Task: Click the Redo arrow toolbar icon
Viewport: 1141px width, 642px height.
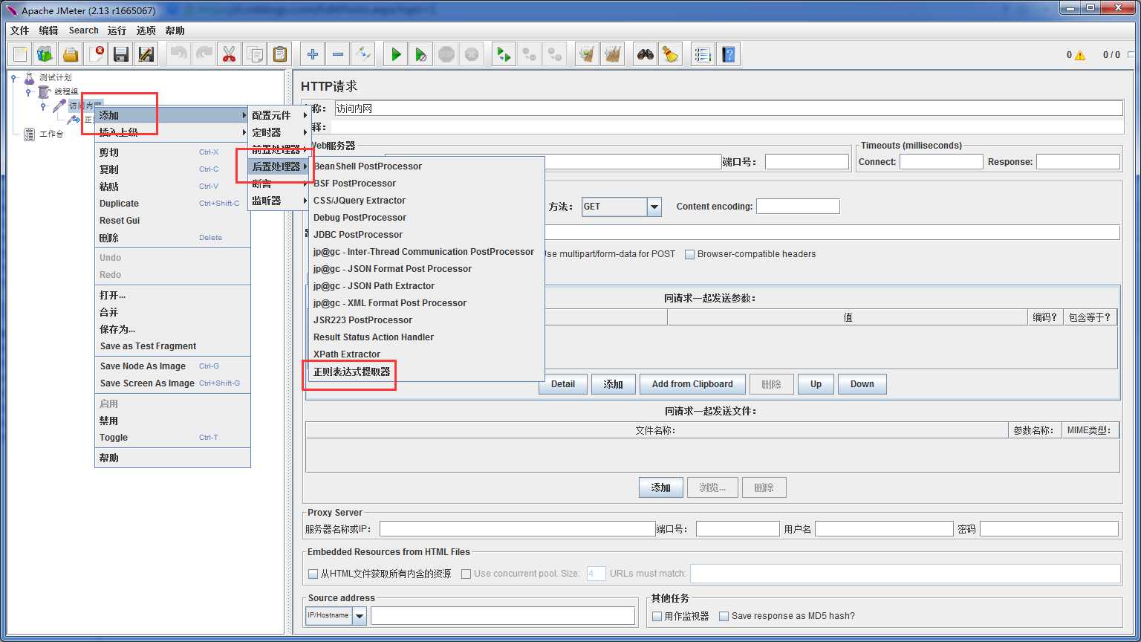Action: point(204,54)
